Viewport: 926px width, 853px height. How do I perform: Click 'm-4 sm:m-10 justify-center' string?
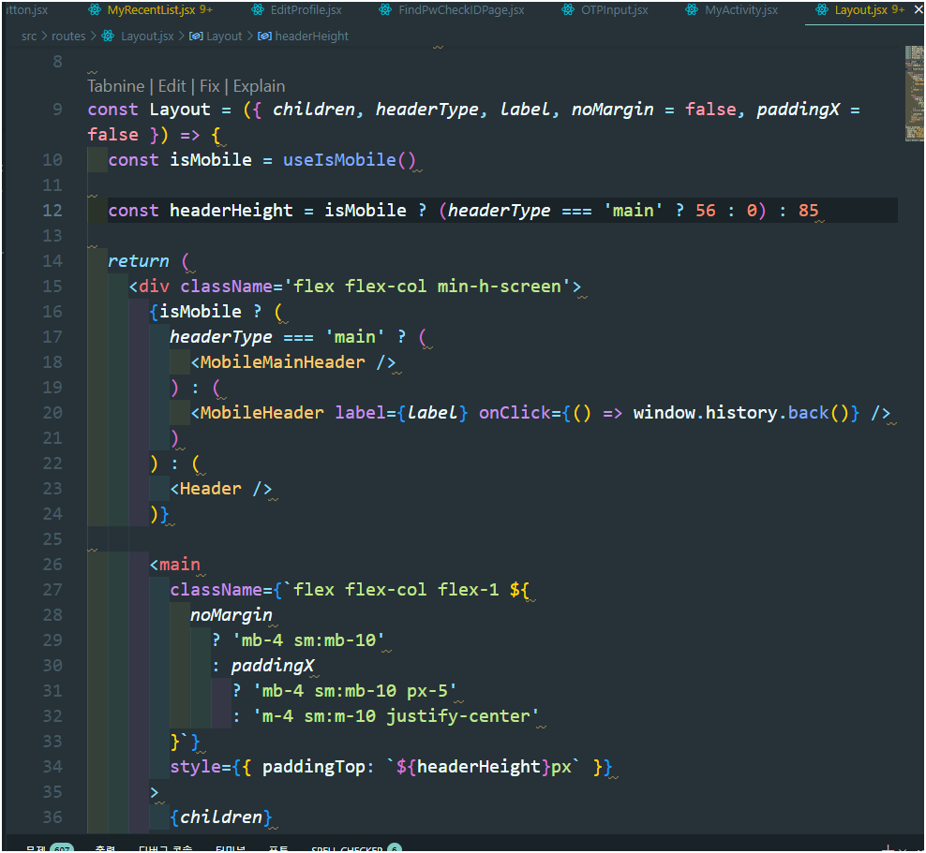[x=396, y=716]
